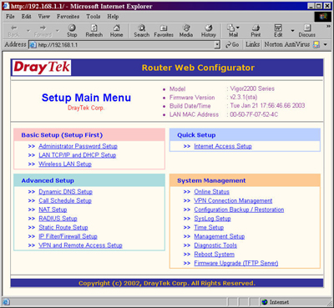Stop the page loading
Image resolution: width=334 pixels, height=308 pixels.
72,31
